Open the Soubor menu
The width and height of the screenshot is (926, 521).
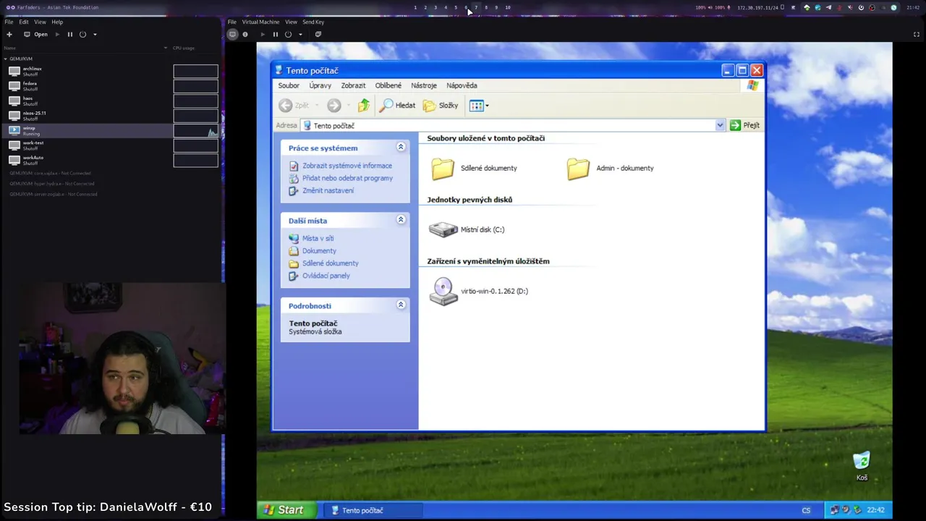pos(289,85)
